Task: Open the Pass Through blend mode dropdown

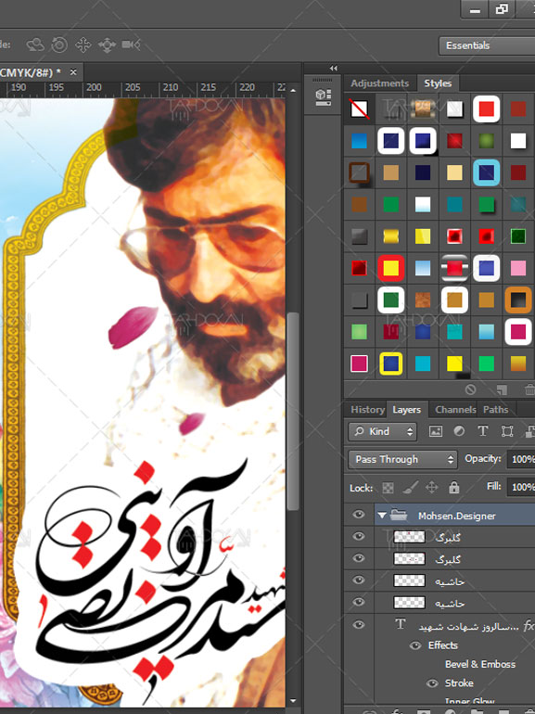Action: pyautogui.click(x=402, y=459)
